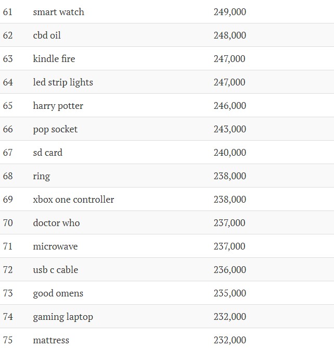
Task: Select the 'usb c cable' keyword
Action: pos(56,270)
